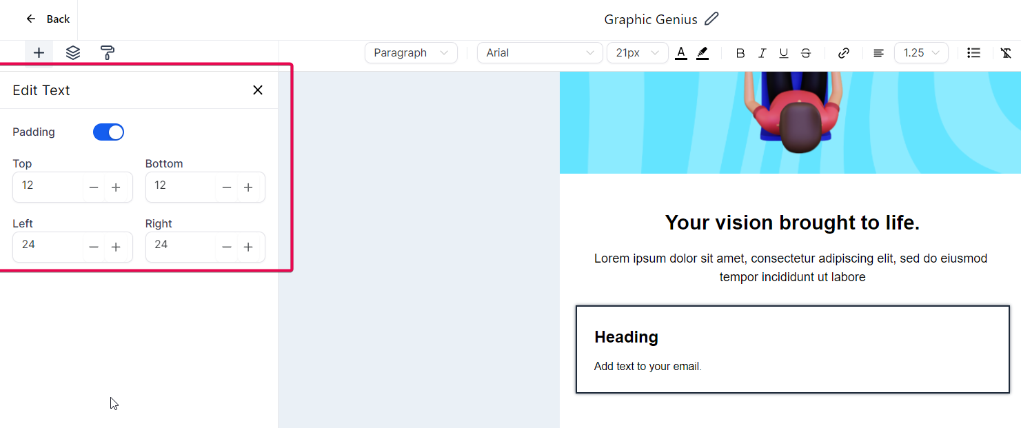The width and height of the screenshot is (1021, 428).
Task: Apply strikethrough formatting
Action: [806, 53]
